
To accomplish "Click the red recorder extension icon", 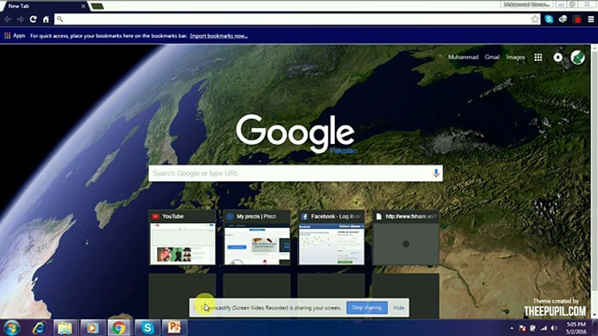I will click(577, 19).
